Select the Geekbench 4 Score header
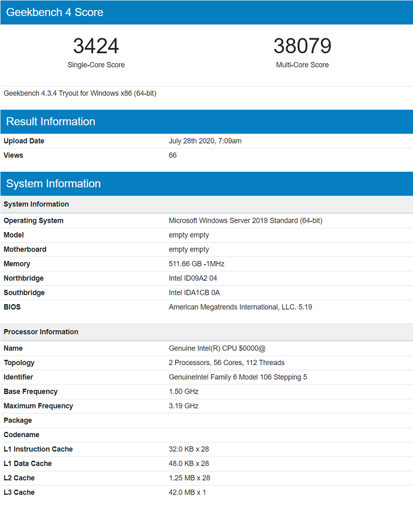 [x=206, y=12]
